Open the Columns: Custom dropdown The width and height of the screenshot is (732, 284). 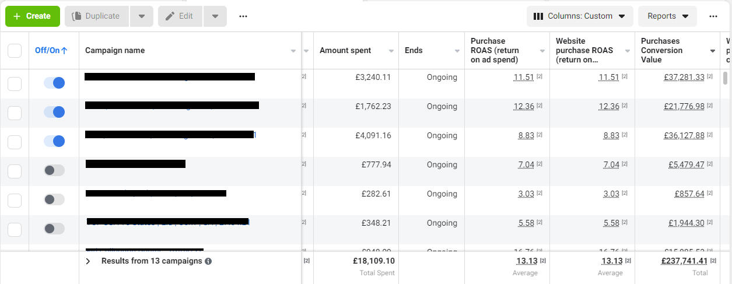click(x=580, y=16)
